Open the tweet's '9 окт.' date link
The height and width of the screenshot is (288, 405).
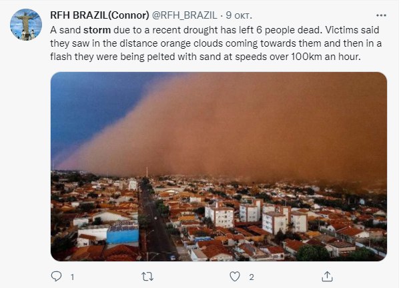point(238,15)
